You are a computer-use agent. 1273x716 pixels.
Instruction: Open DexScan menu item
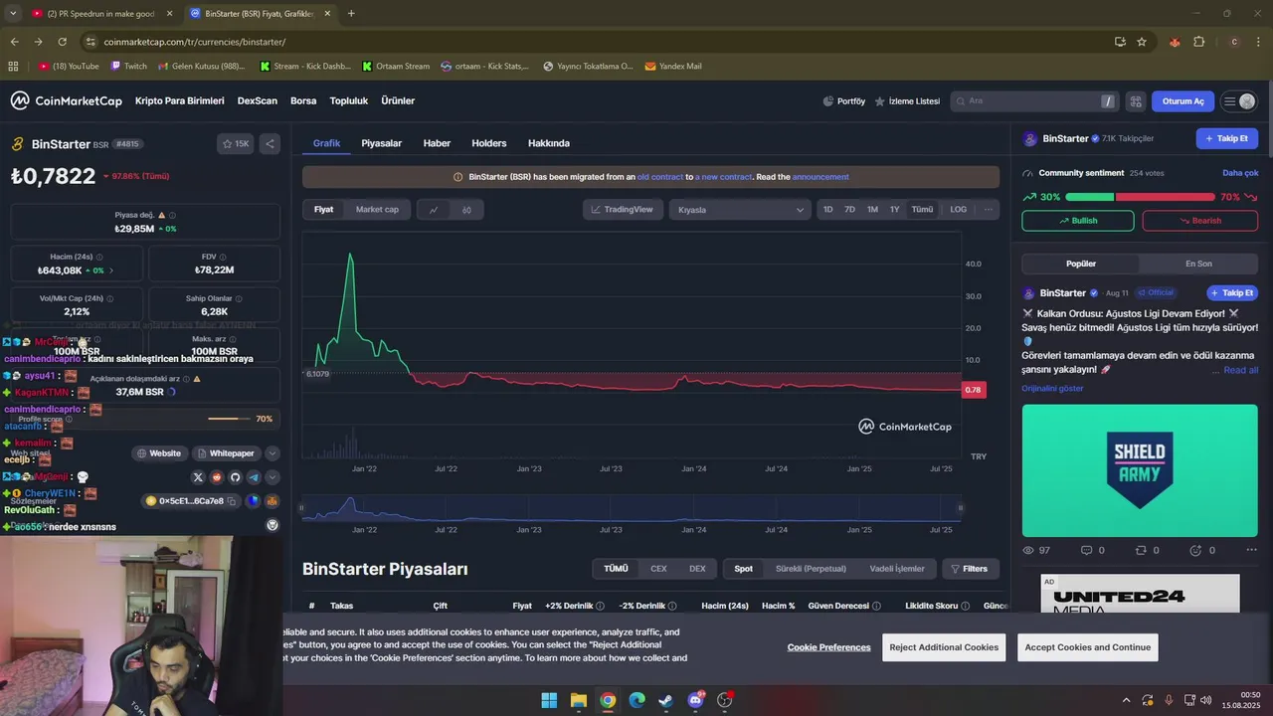coord(258,100)
